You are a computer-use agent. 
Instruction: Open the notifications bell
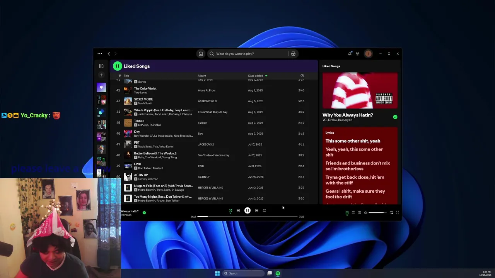[350, 54]
